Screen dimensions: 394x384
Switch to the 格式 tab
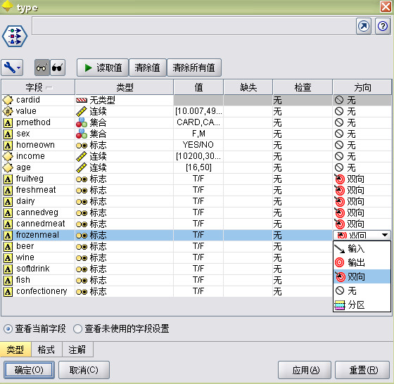(x=46, y=350)
